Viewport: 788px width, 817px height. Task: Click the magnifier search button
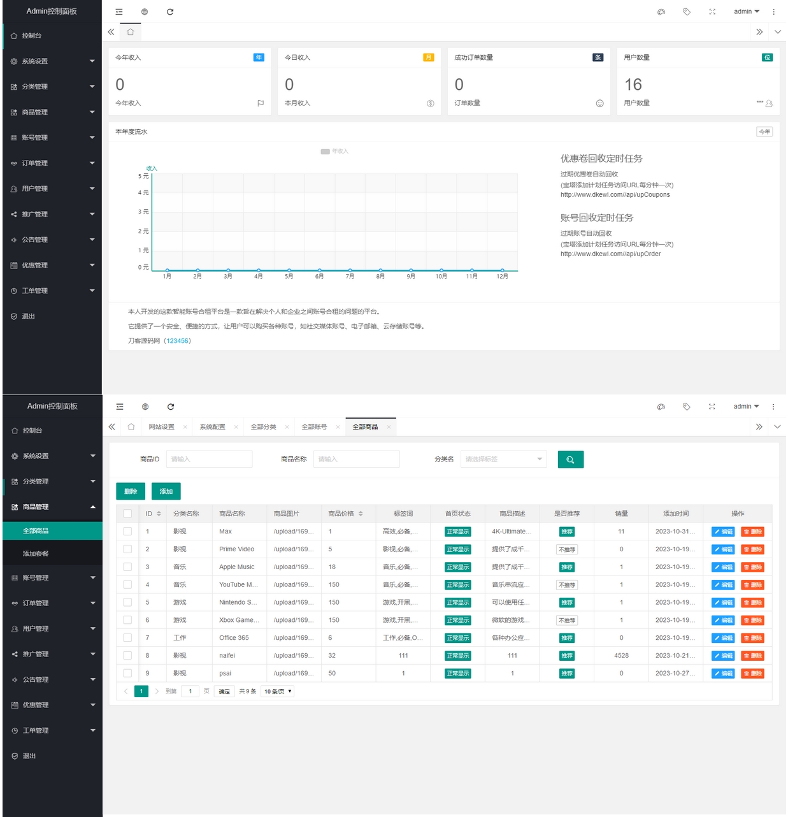pos(570,459)
